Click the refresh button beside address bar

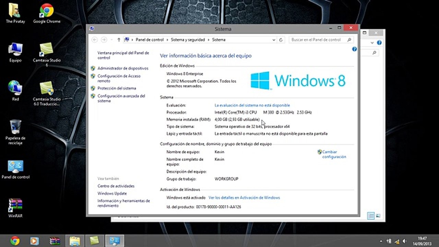[x=281, y=40]
